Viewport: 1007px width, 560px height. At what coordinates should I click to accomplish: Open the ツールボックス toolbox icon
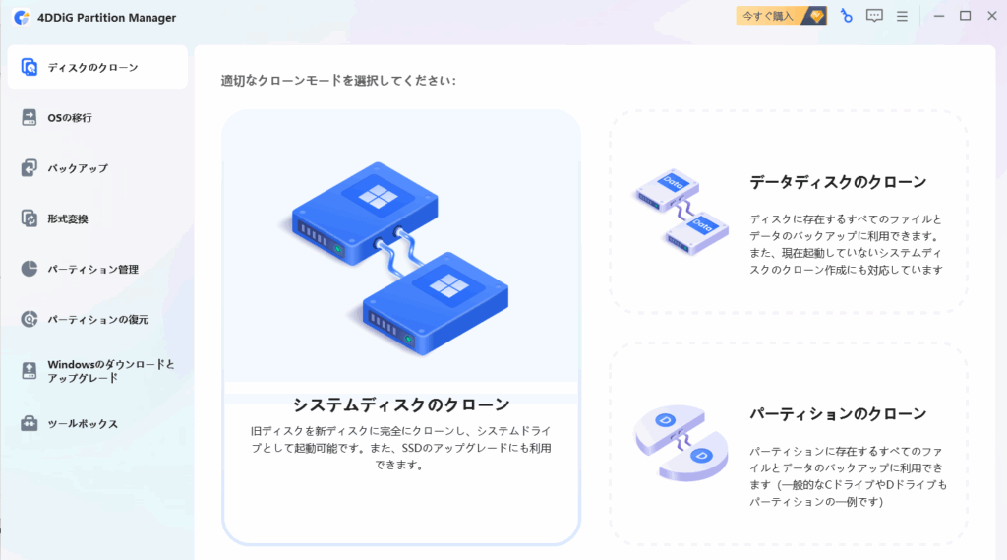29,423
